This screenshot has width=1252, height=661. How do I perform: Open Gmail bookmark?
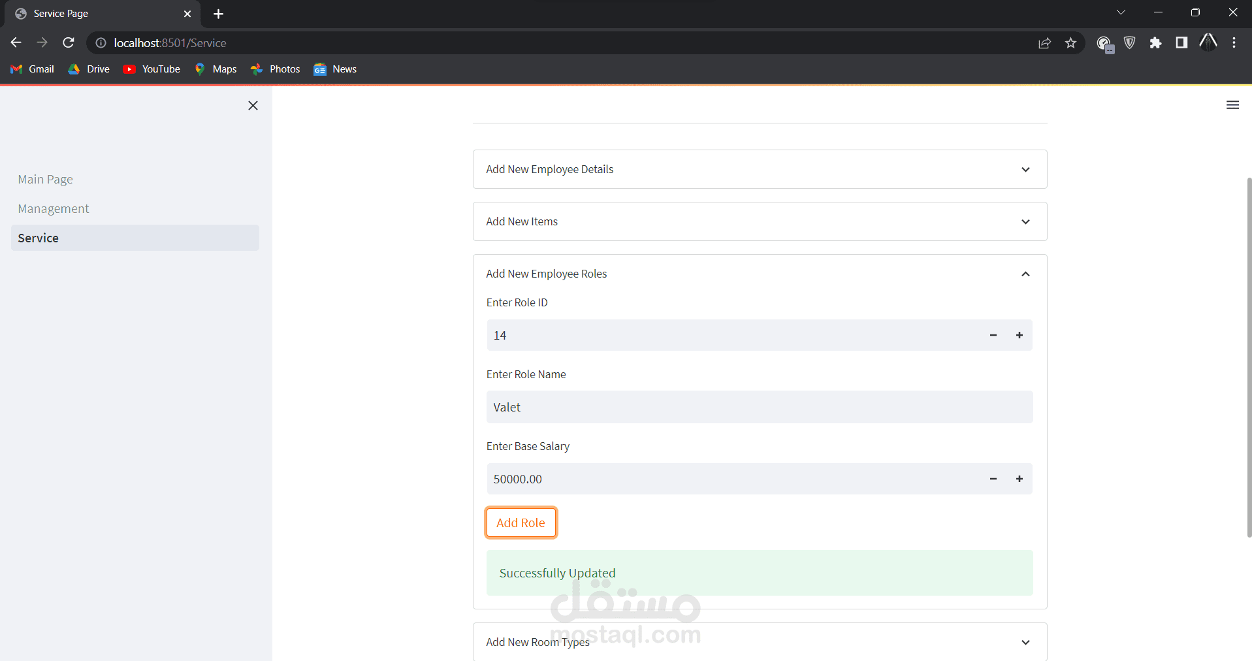[33, 69]
